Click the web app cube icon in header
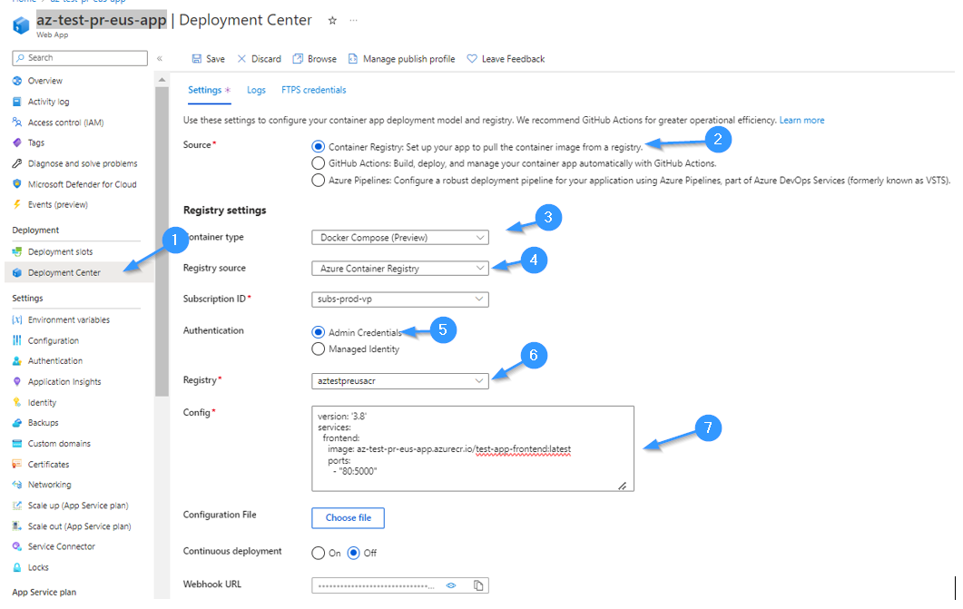Viewport: 963px width, 609px height. pos(22,25)
